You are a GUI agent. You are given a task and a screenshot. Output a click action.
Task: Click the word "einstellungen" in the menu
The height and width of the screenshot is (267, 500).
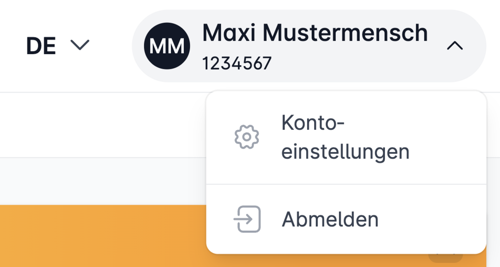pos(345,152)
